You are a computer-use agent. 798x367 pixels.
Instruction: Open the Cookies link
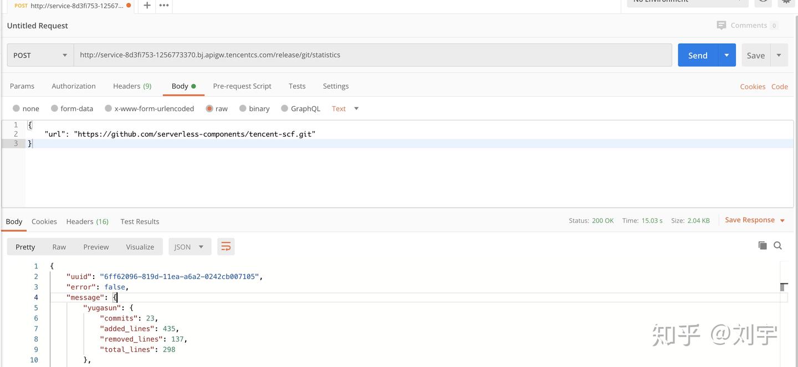pyautogui.click(x=753, y=86)
